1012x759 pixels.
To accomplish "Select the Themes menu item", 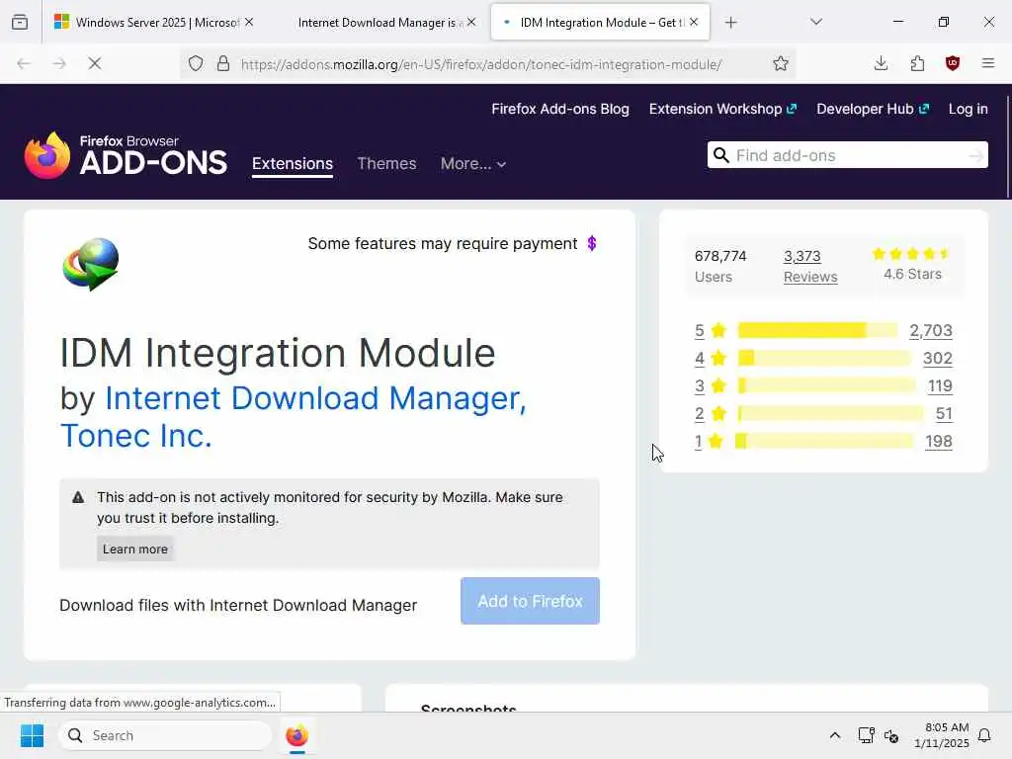I will pos(386,164).
